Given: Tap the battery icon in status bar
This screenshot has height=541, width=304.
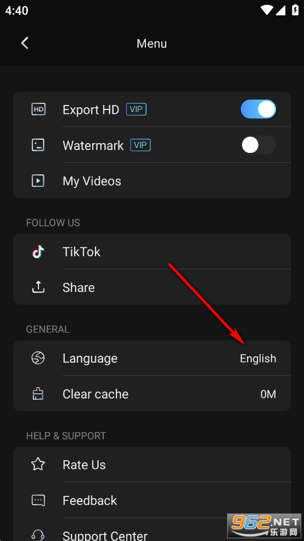Looking at the screenshot, I should (x=295, y=10).
